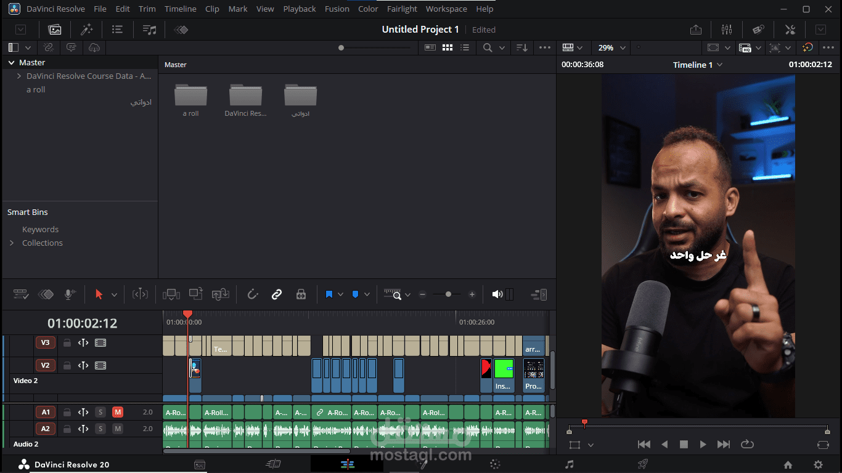Click the Overwrite clip tool icon
This screenshot has width=842, height=473.
[196, 294]
